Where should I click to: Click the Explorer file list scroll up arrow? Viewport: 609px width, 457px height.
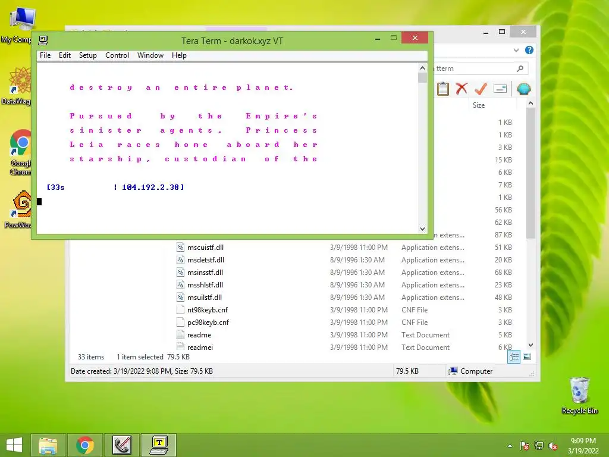(x=530, y=104)
